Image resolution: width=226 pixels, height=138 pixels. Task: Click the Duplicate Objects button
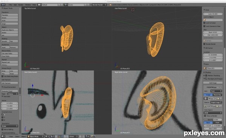[10, 30]
